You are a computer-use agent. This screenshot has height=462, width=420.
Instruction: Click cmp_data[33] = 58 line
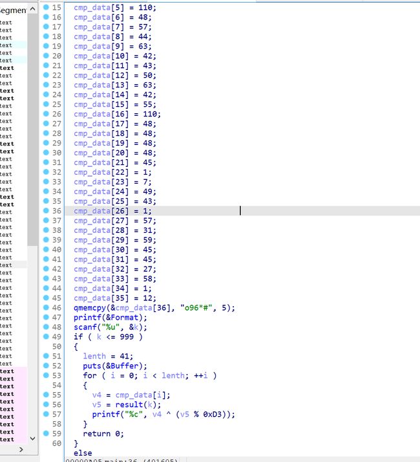pyautogui.click(x=115, y=279)
